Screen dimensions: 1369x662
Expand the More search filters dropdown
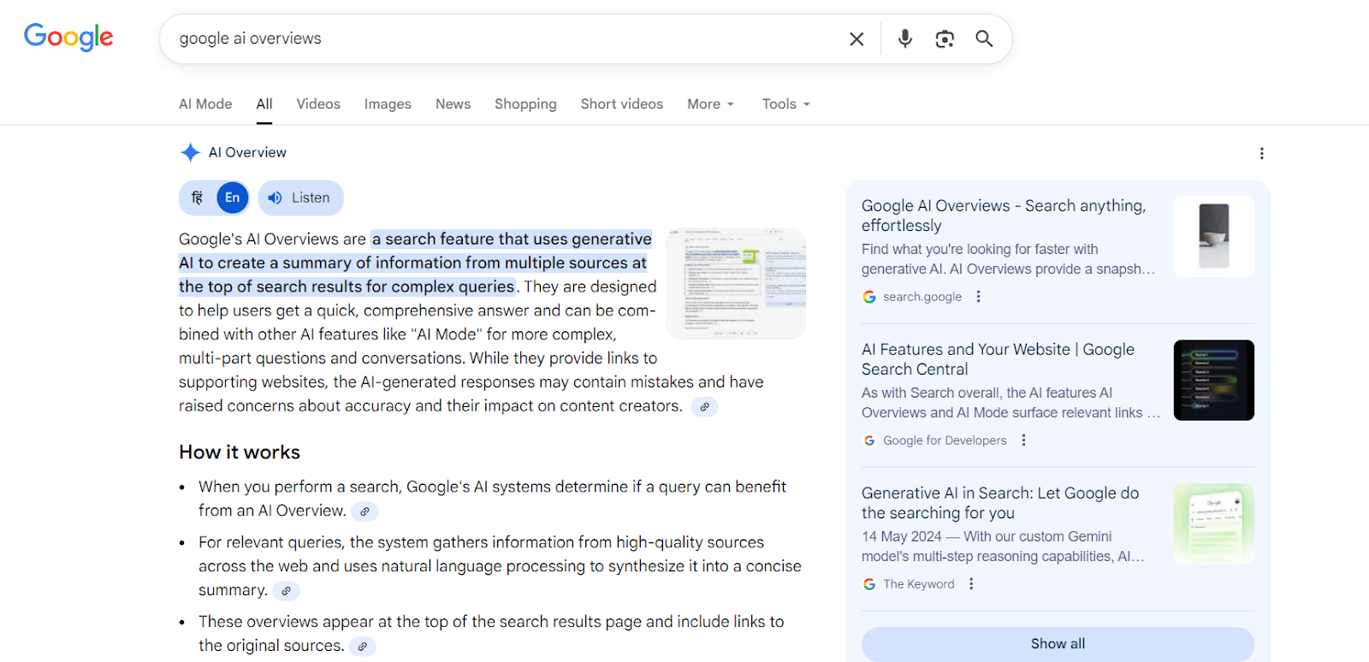pos(711,103)
